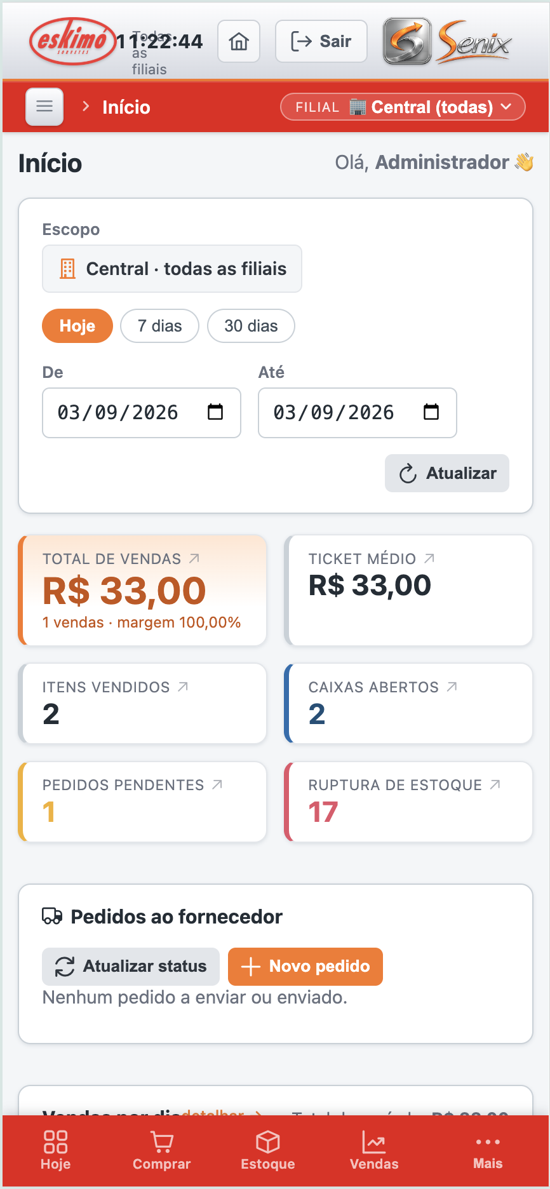
Task: Click the Sair logout button
Action: coord(321,42)
